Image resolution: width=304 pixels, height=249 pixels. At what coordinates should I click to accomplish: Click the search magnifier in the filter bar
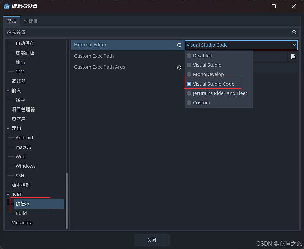point(294,32)
